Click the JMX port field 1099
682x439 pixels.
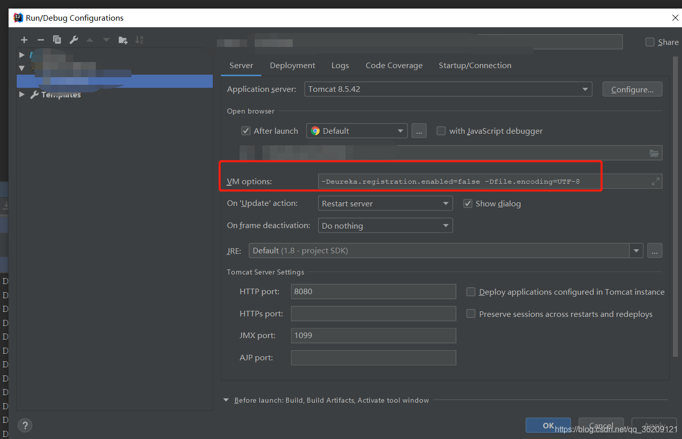pyautogui.click(x=373, y=336)
